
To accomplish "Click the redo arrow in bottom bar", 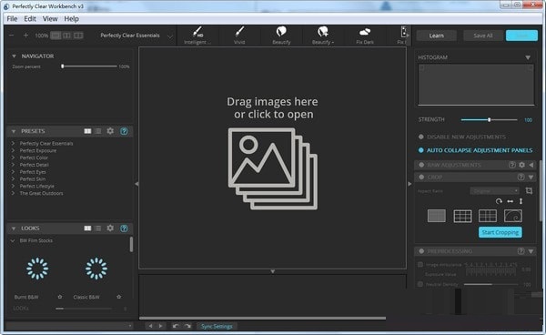I will tap(187, 326).
